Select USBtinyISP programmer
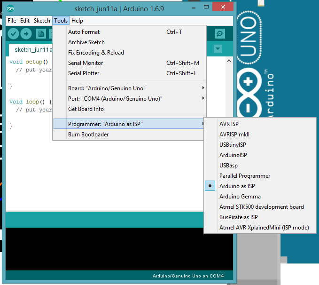 261,145
